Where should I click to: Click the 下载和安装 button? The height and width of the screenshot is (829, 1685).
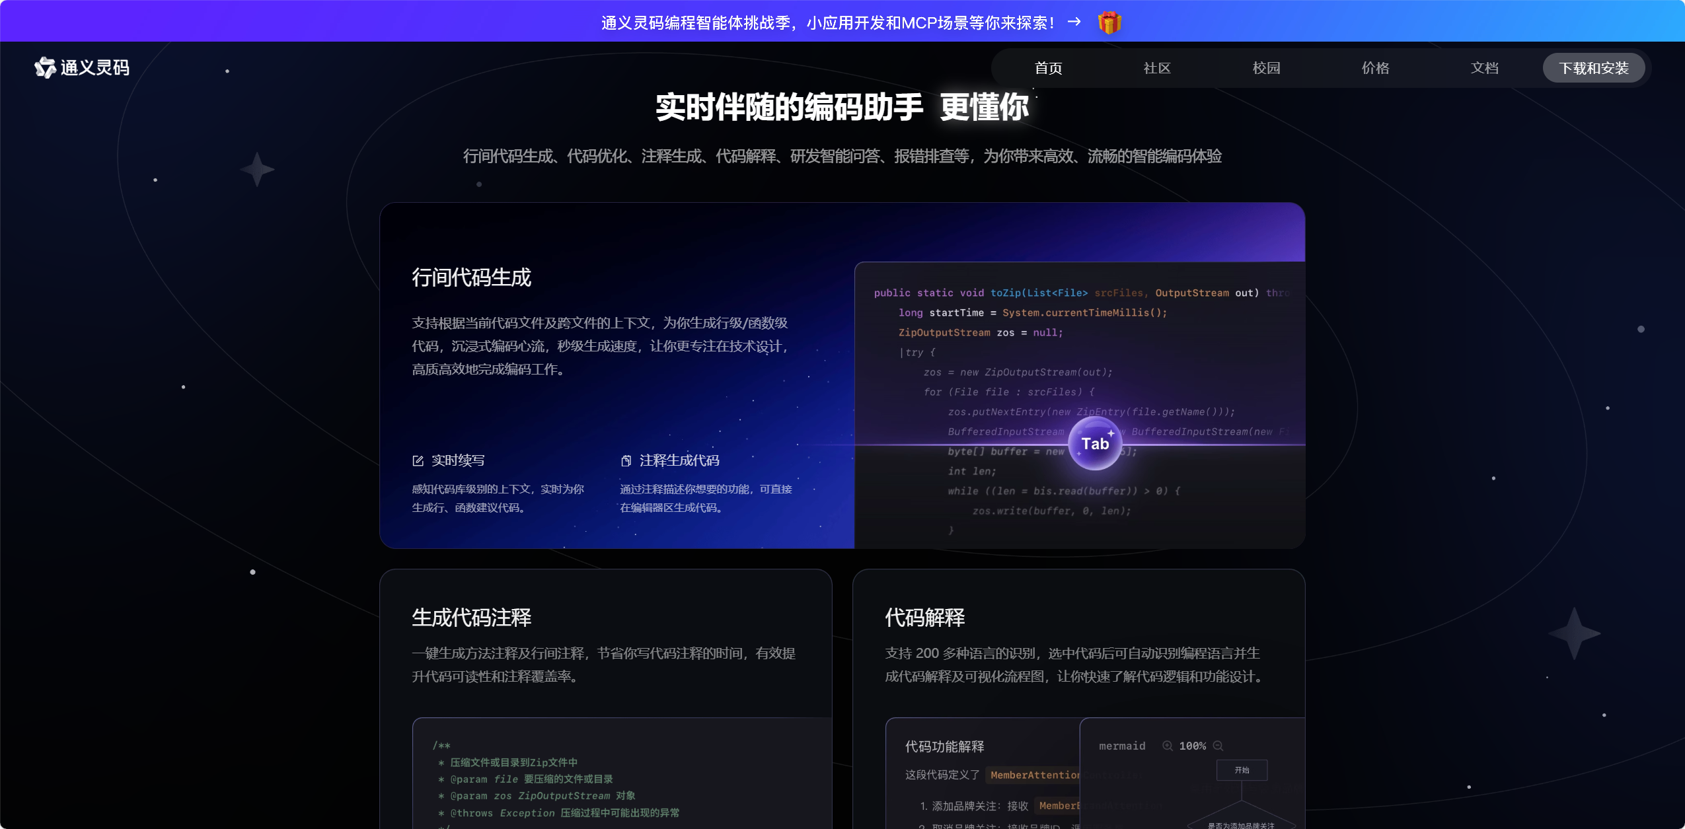1594,68
